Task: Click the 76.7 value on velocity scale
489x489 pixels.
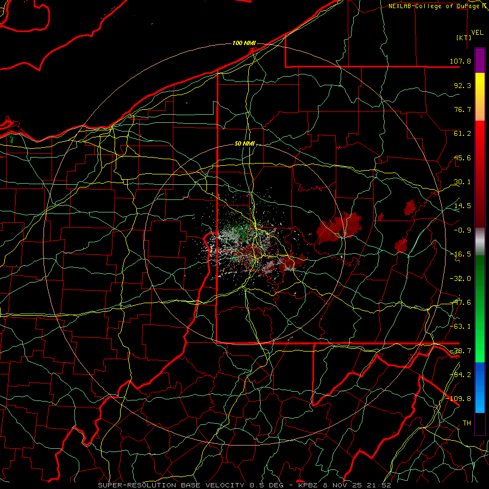Action: 462,109
